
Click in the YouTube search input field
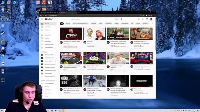pyautogui.click(x=92, y=19)
